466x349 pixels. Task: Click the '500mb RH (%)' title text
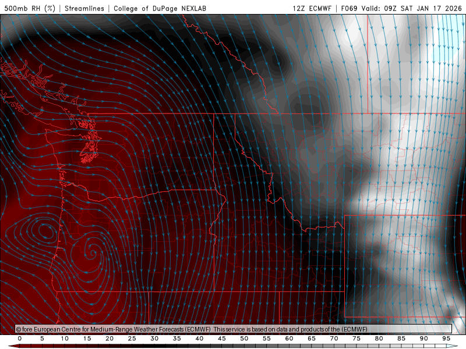coord(30,8)
